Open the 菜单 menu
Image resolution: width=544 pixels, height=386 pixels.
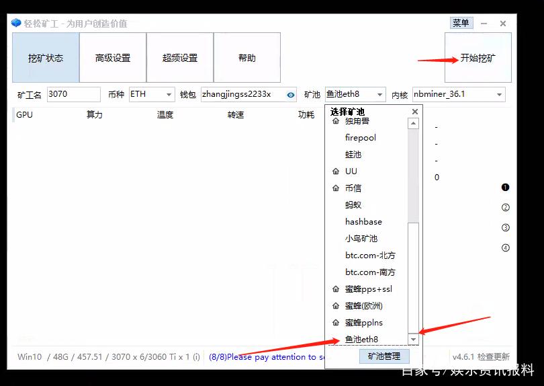461,23
